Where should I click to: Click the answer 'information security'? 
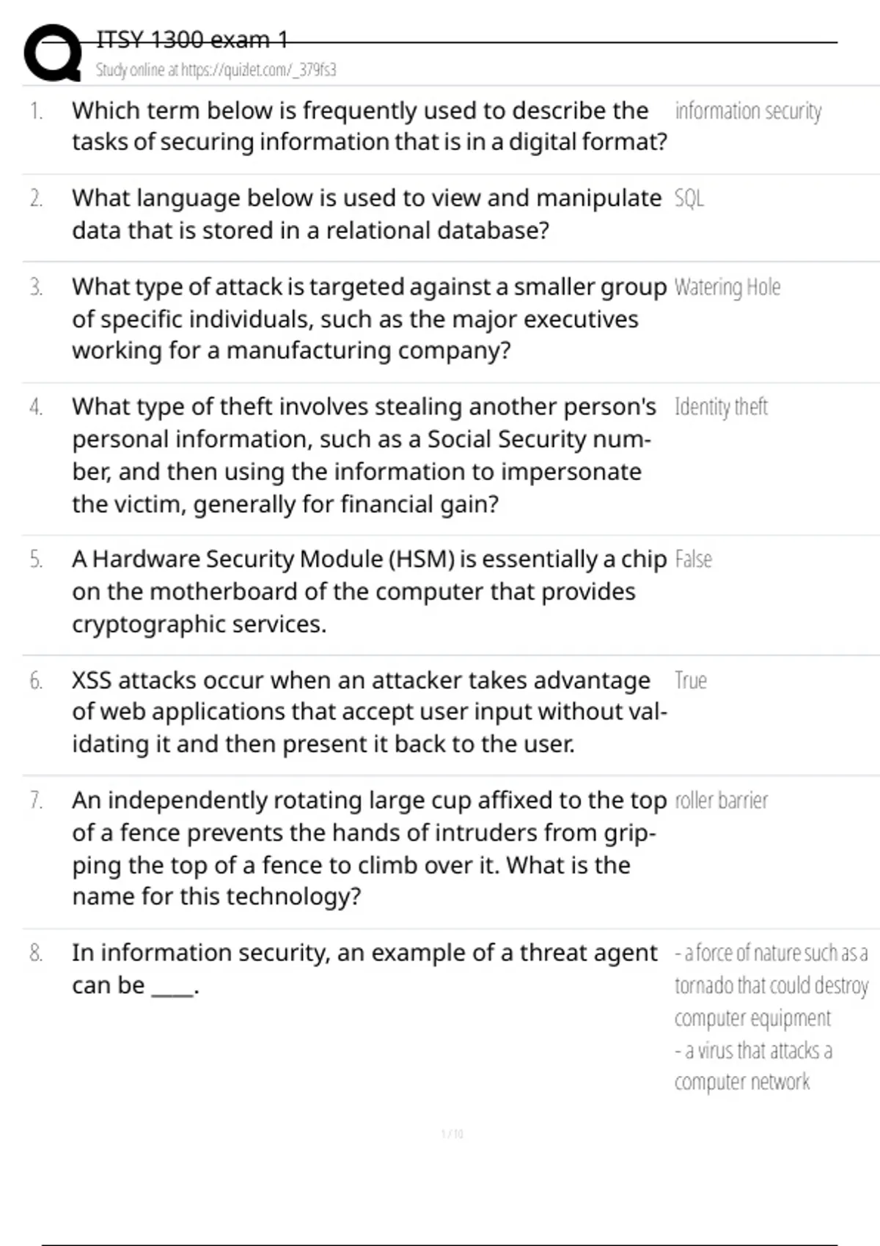748,111
